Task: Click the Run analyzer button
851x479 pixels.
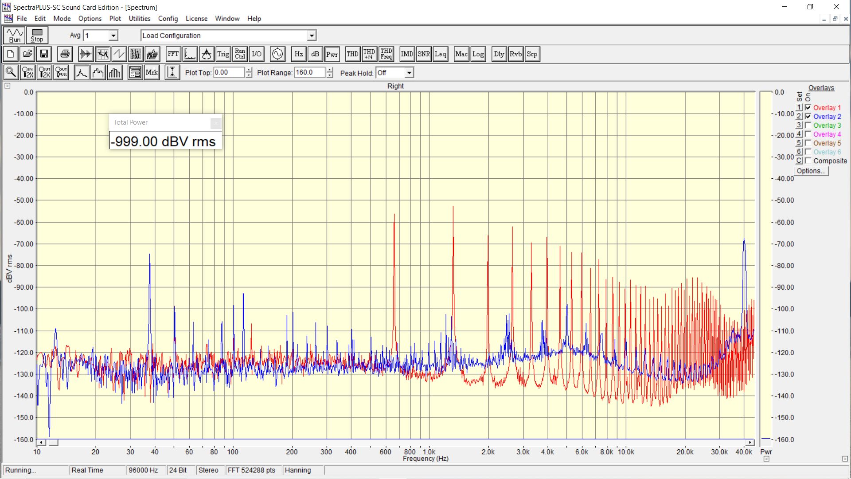Action: click(x=15, y=35)
